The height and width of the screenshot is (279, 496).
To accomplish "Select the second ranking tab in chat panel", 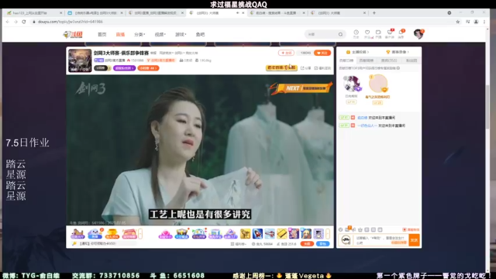I will click(367, 60).
